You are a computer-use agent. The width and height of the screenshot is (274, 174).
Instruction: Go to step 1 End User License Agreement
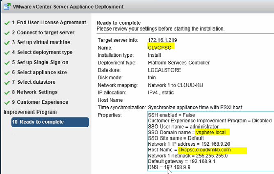point(49,23)
